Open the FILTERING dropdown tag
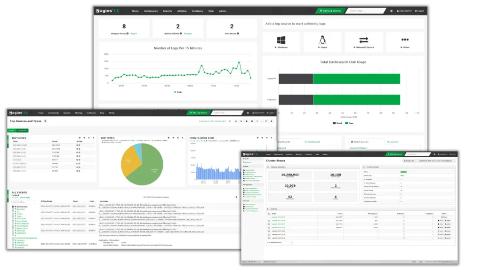Viewport: 482px width, 271px height. 23,131
